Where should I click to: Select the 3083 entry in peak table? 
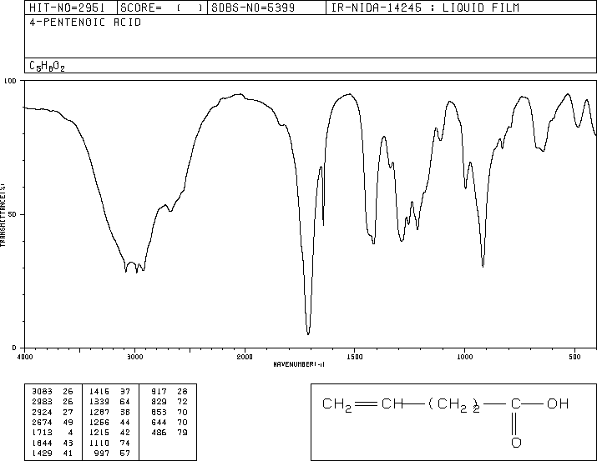pos(43,392)
